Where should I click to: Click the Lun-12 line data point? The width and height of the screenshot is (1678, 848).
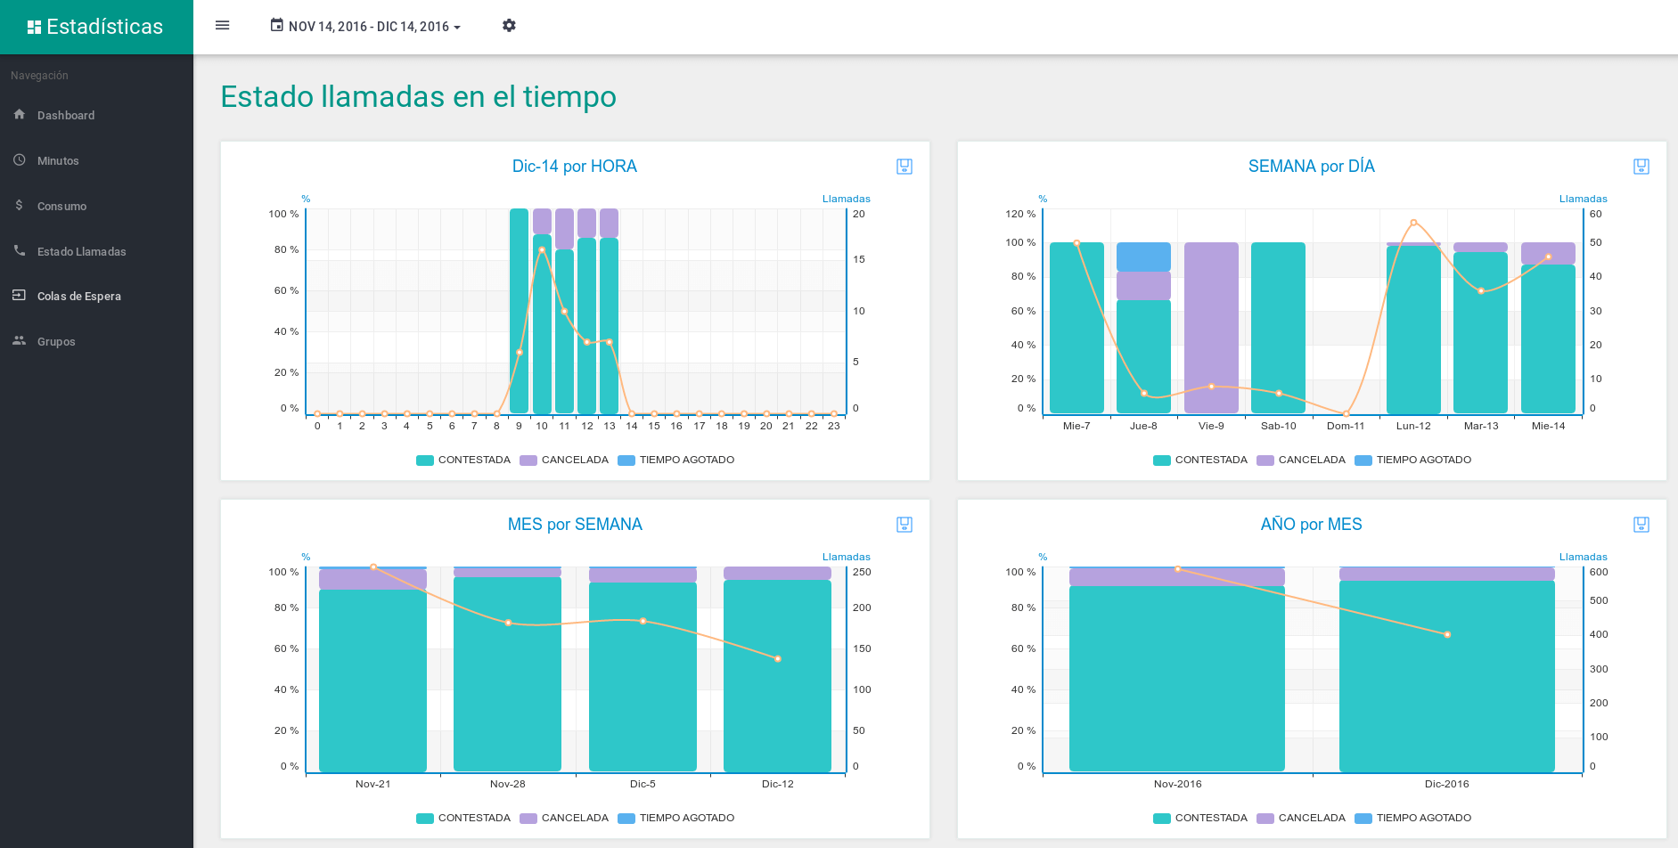[x=1413, y=223]
